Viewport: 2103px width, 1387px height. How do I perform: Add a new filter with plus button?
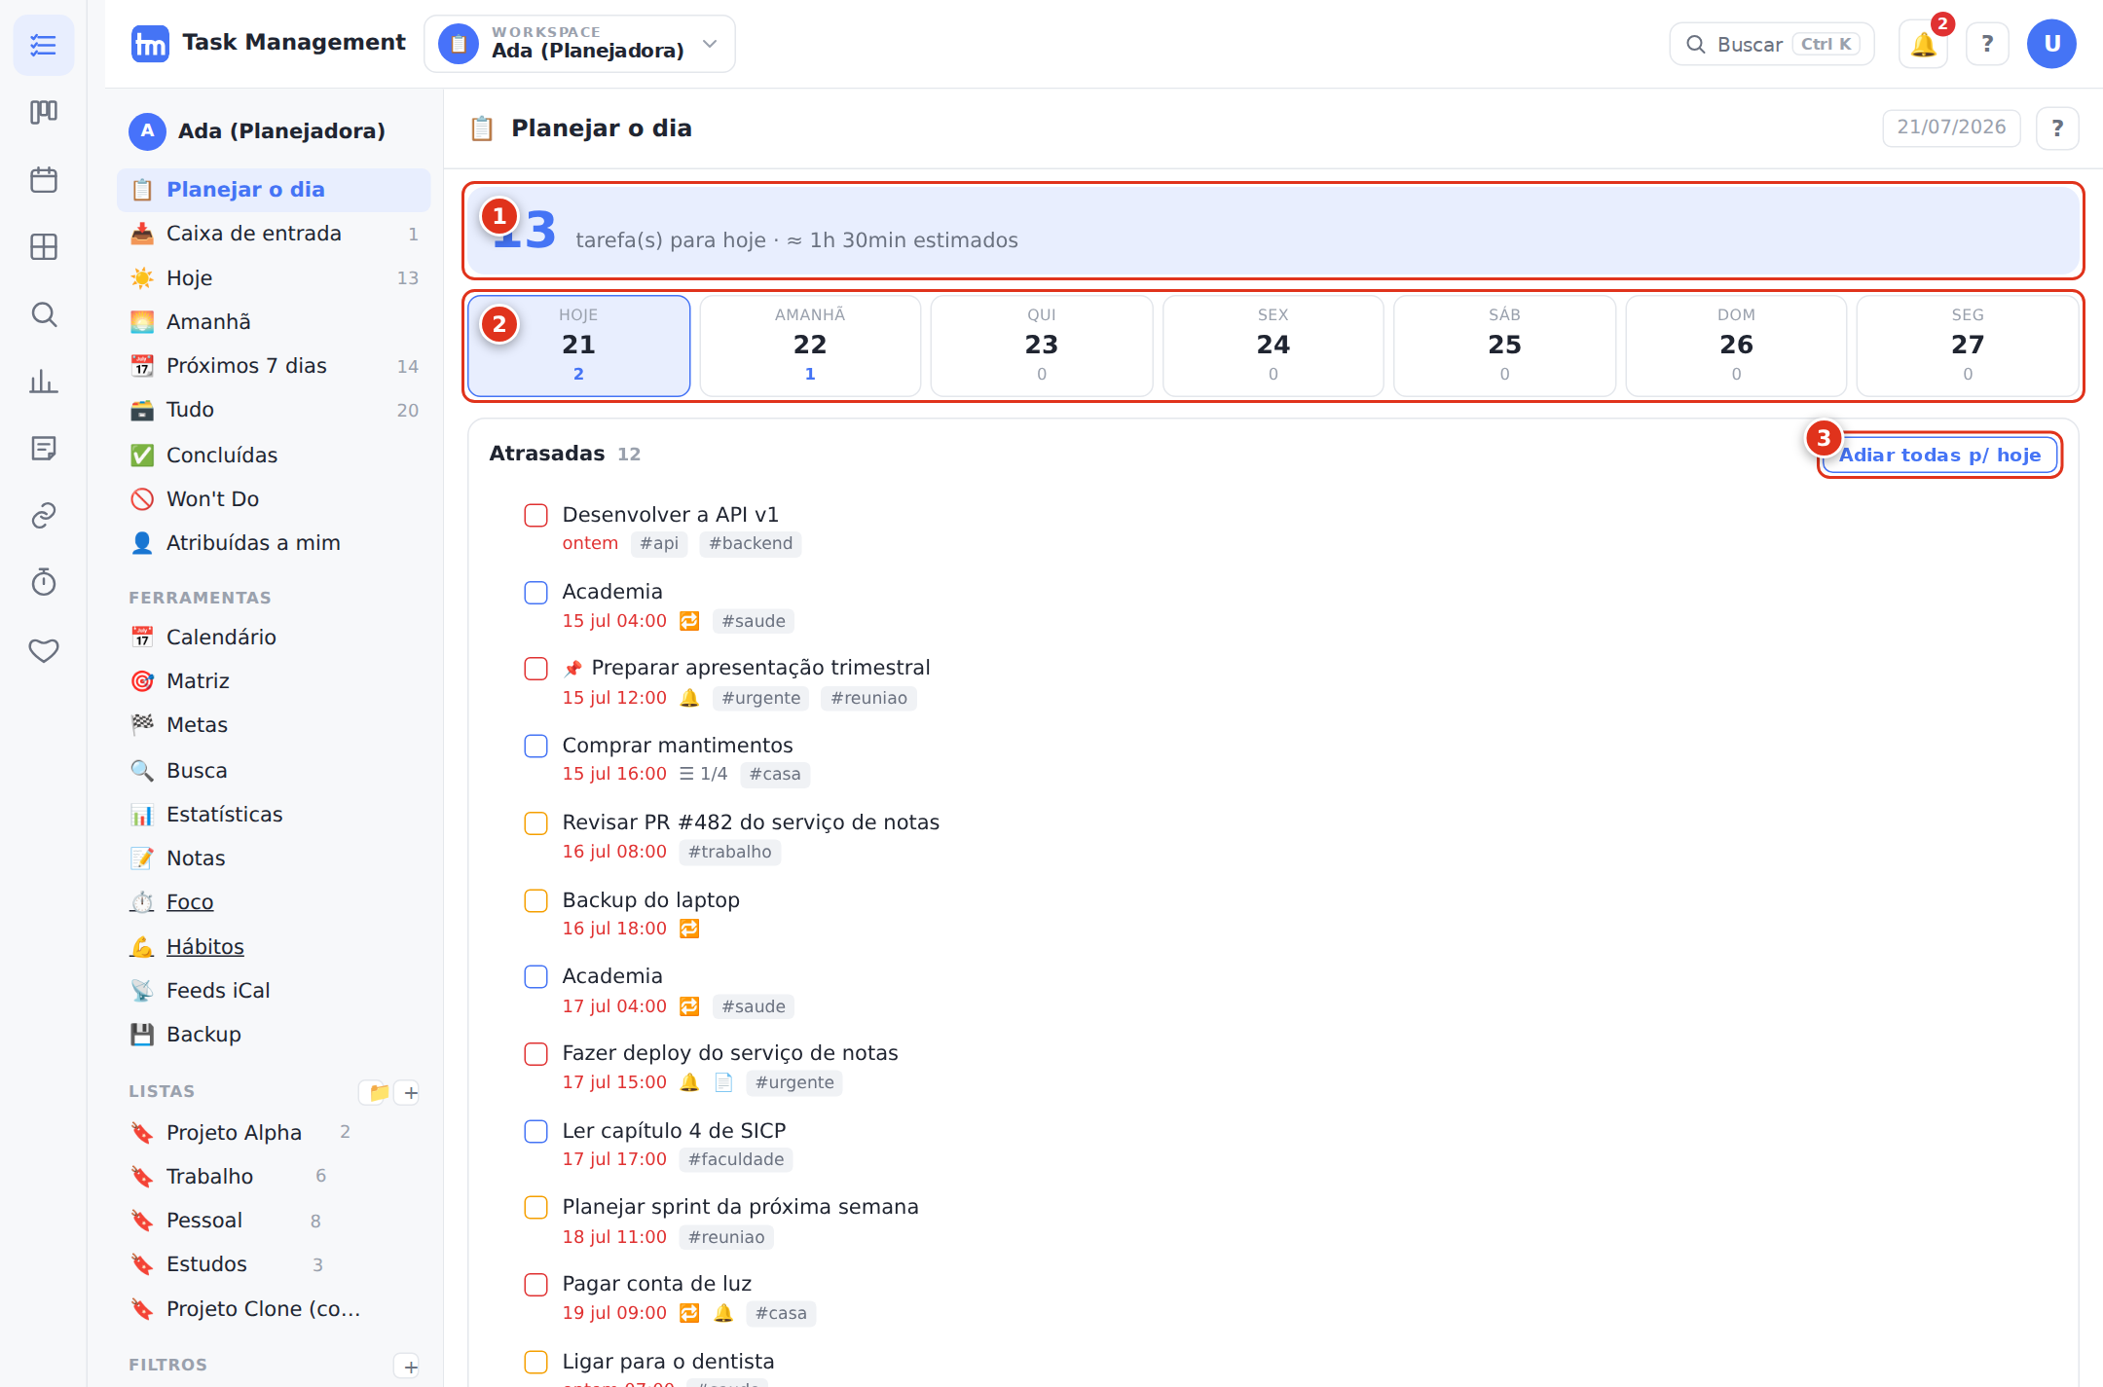tap(411, 1366)
